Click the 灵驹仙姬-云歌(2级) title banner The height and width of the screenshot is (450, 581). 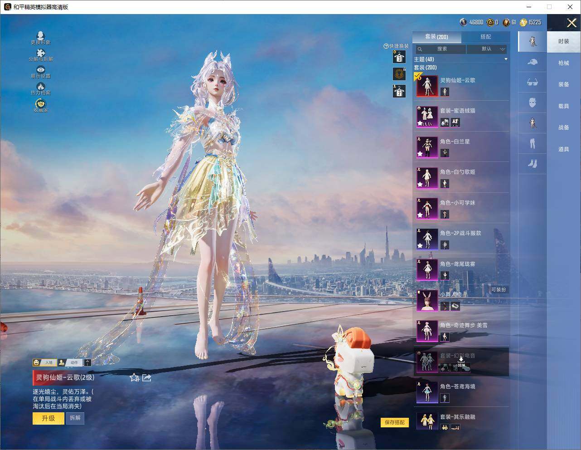coord(64,377)
